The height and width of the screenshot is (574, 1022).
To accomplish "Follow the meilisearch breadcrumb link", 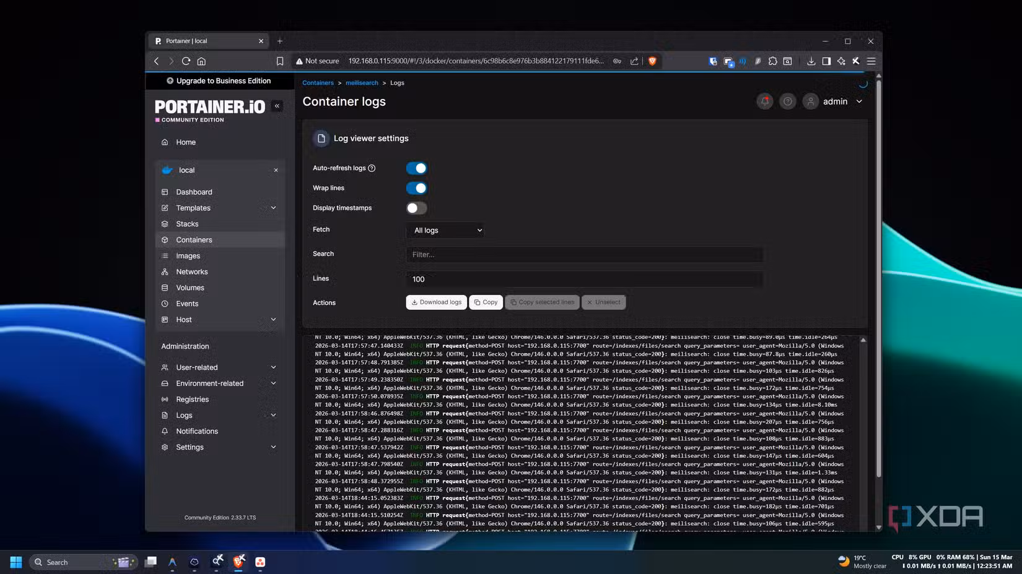I will pyautogui.click(x=362, y=83).
